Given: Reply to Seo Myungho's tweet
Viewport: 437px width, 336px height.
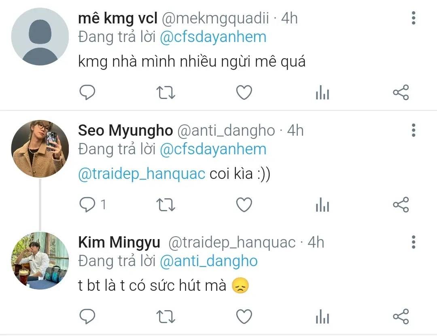Looking at the screenshot, I should point(87,205).
